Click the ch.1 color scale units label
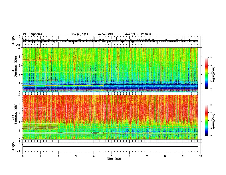 (x=213, y=75)
